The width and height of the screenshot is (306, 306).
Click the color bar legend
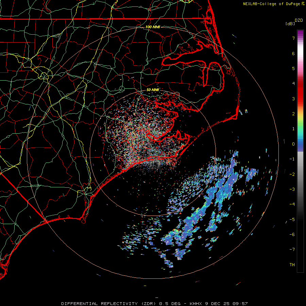(300, 151)
